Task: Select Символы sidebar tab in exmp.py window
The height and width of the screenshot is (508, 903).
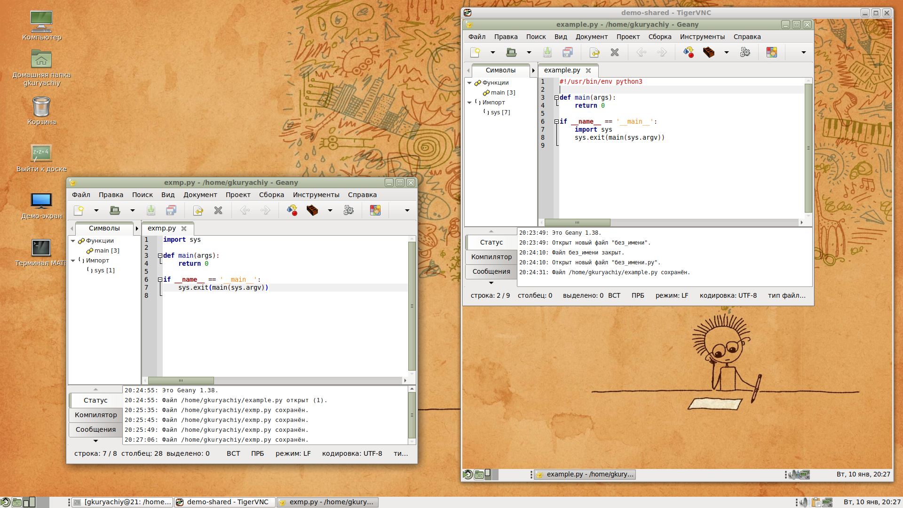Action: tap(104, 228)
